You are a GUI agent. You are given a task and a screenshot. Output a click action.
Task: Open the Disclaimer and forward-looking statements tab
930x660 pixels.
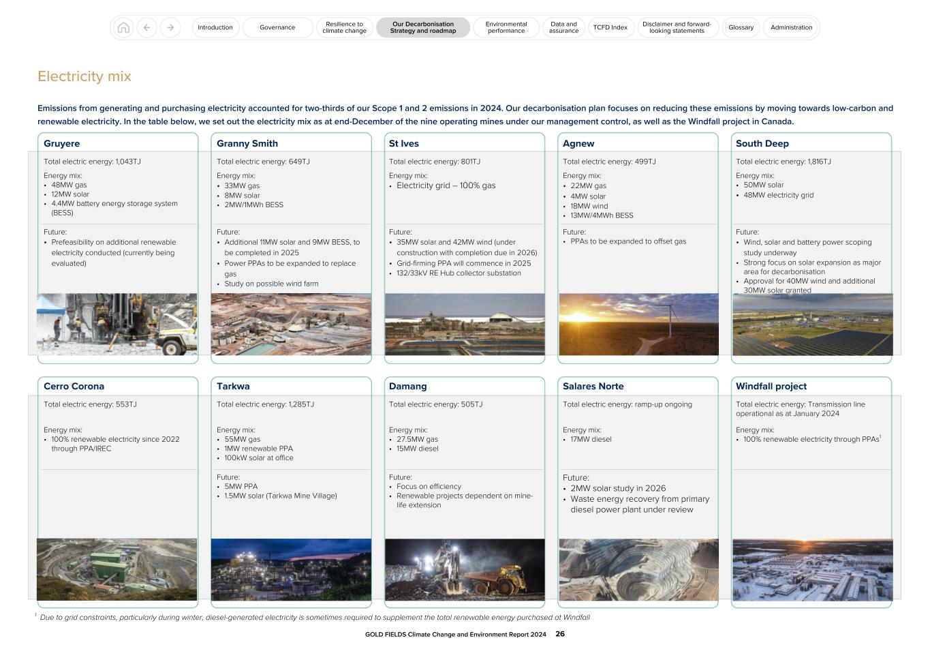(677, 27)
